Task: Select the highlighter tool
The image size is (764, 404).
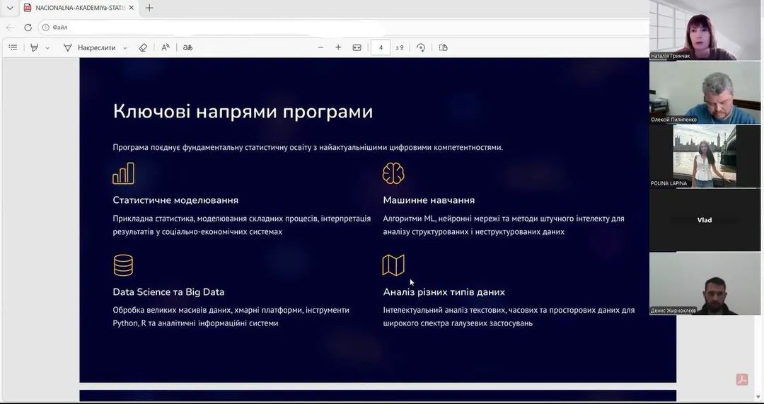Action: [34, 47]
